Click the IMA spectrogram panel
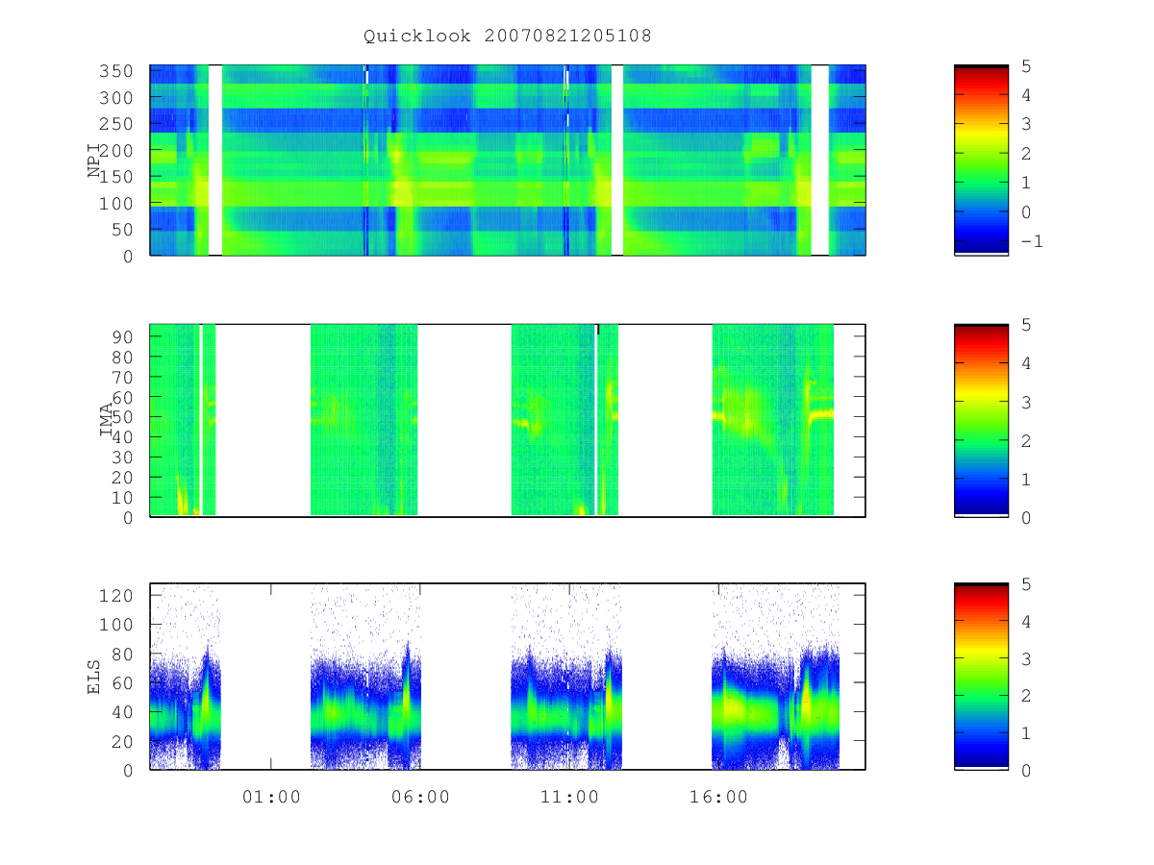The width and height of the screenshot is (1154, 865). coord(508,420)
